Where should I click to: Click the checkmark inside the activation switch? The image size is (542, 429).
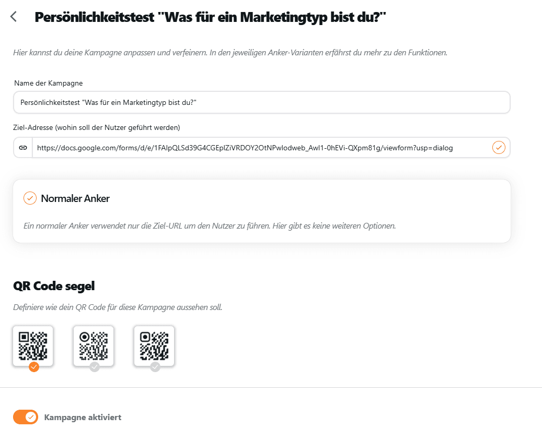click(x=31, y=417)
